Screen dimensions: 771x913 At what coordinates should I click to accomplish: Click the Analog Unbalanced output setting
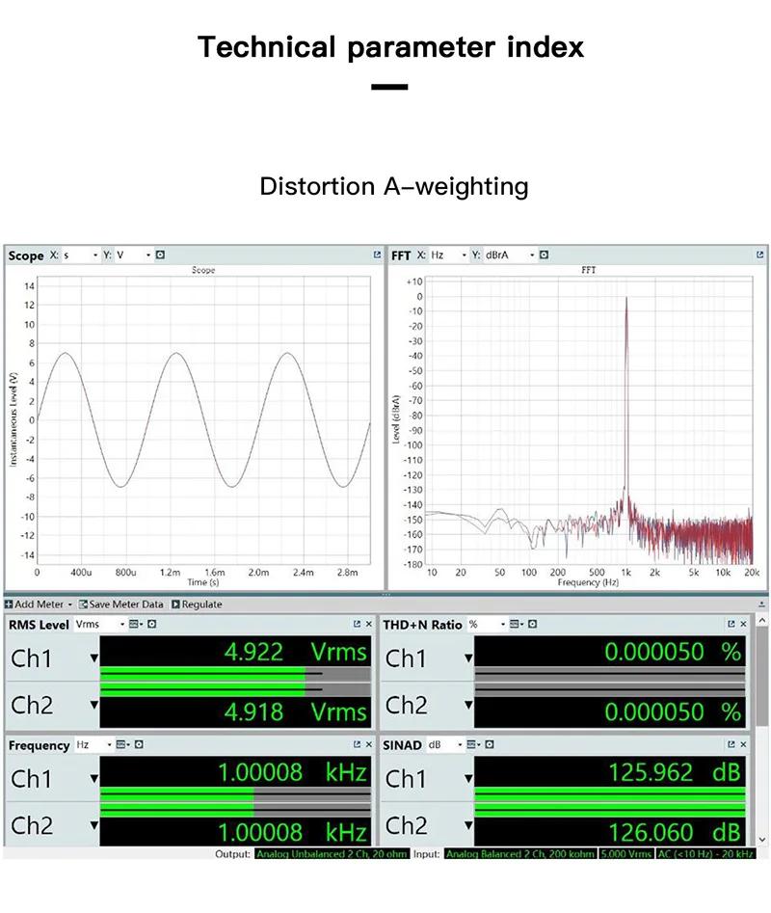(332, 854)
